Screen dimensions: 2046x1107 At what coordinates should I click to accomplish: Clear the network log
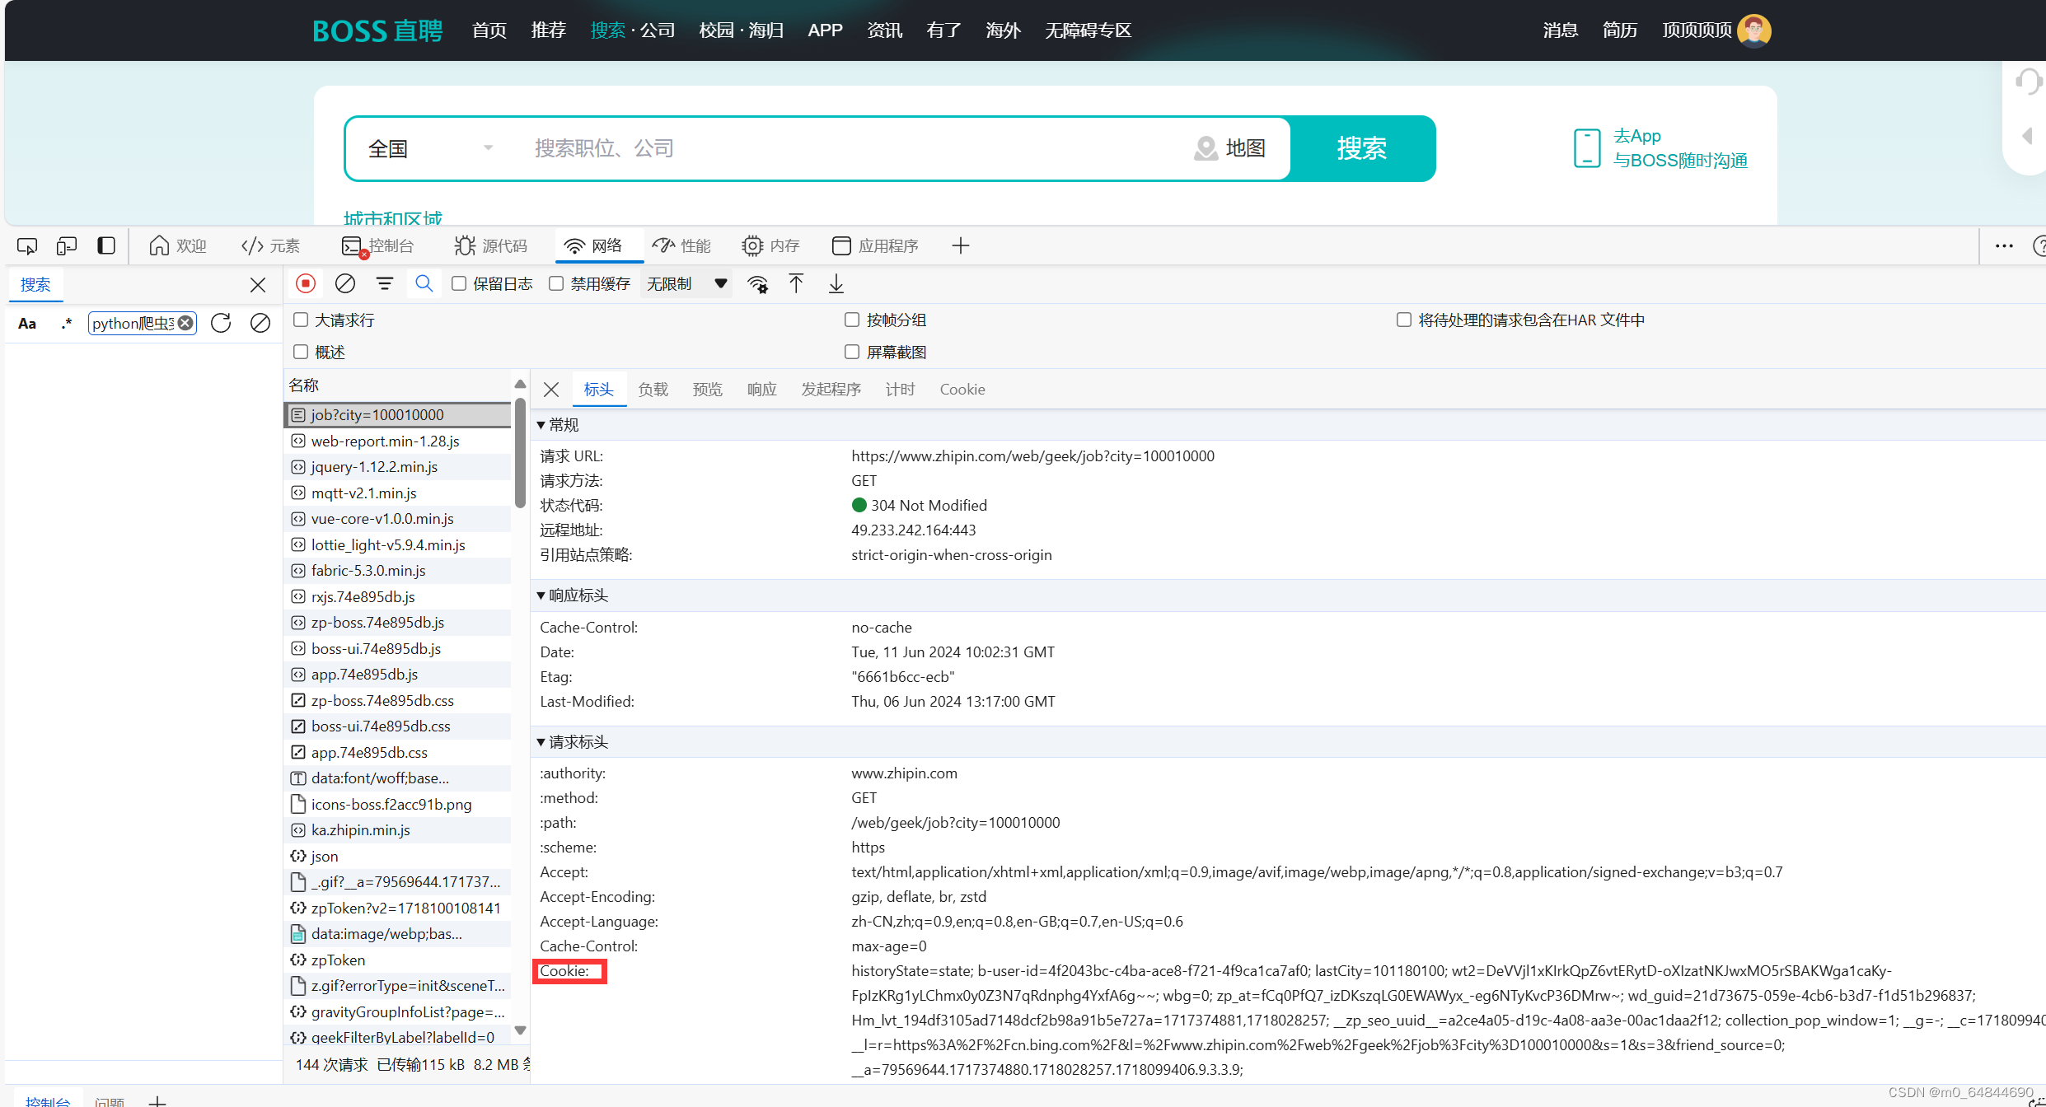pyautogui.click(x=345, y=283)
